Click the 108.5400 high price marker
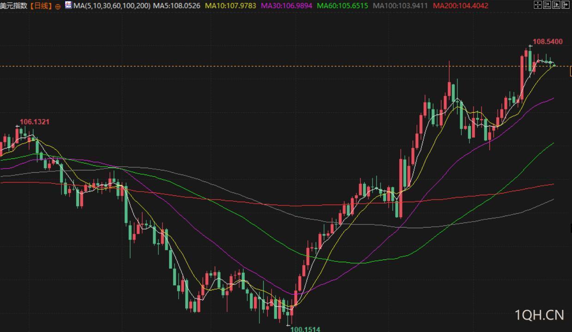This screenshot has height=332, width=572. click(x=548, y=42)
